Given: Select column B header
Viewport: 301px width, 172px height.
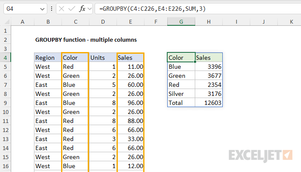Looking at the screenshot, I should [48, 21].
